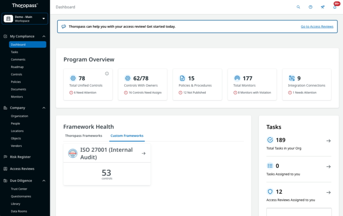Collapse the Company section chevron
Screen dimensions: 343x216
44,108
